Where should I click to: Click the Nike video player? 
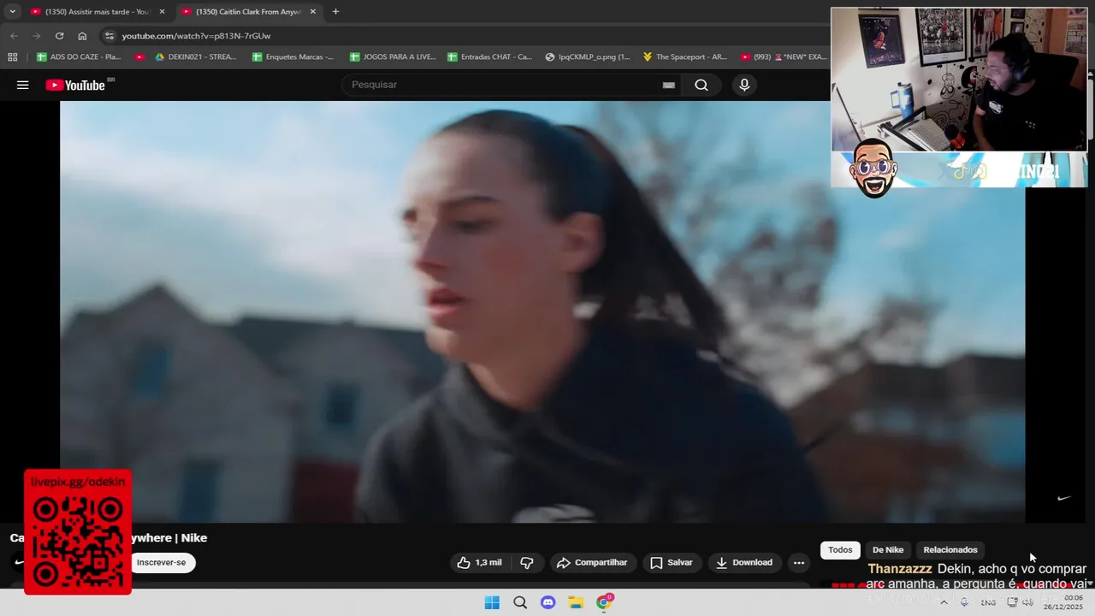(x=542, y=311)
